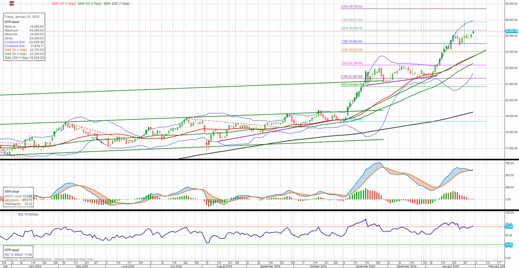Click the blue 70.00 RSI level tag

[x=509, y=226]
